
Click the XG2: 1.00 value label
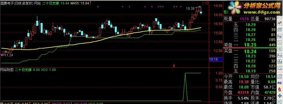[48, 70]
